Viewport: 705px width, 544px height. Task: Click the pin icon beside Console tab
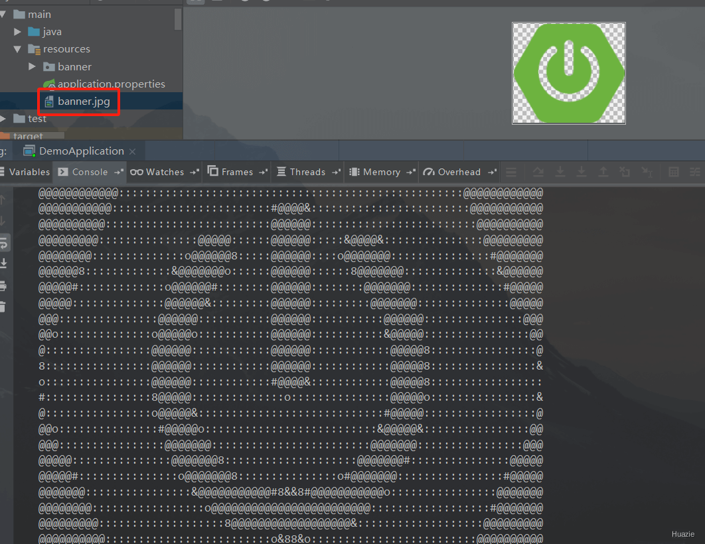click(x=119, y=172)
